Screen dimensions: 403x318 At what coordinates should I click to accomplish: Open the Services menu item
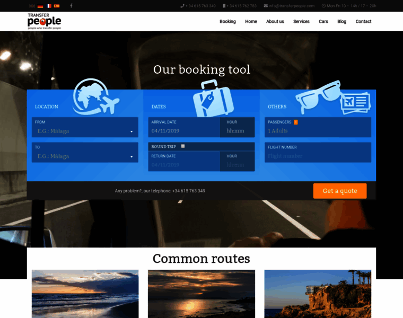tap(302, 21)
